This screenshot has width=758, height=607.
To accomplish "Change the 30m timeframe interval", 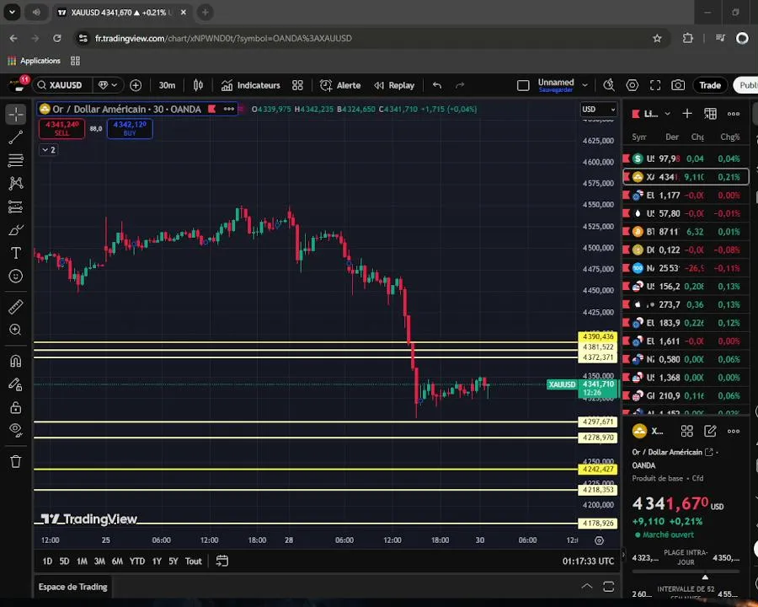I will (x=167, y=85).
